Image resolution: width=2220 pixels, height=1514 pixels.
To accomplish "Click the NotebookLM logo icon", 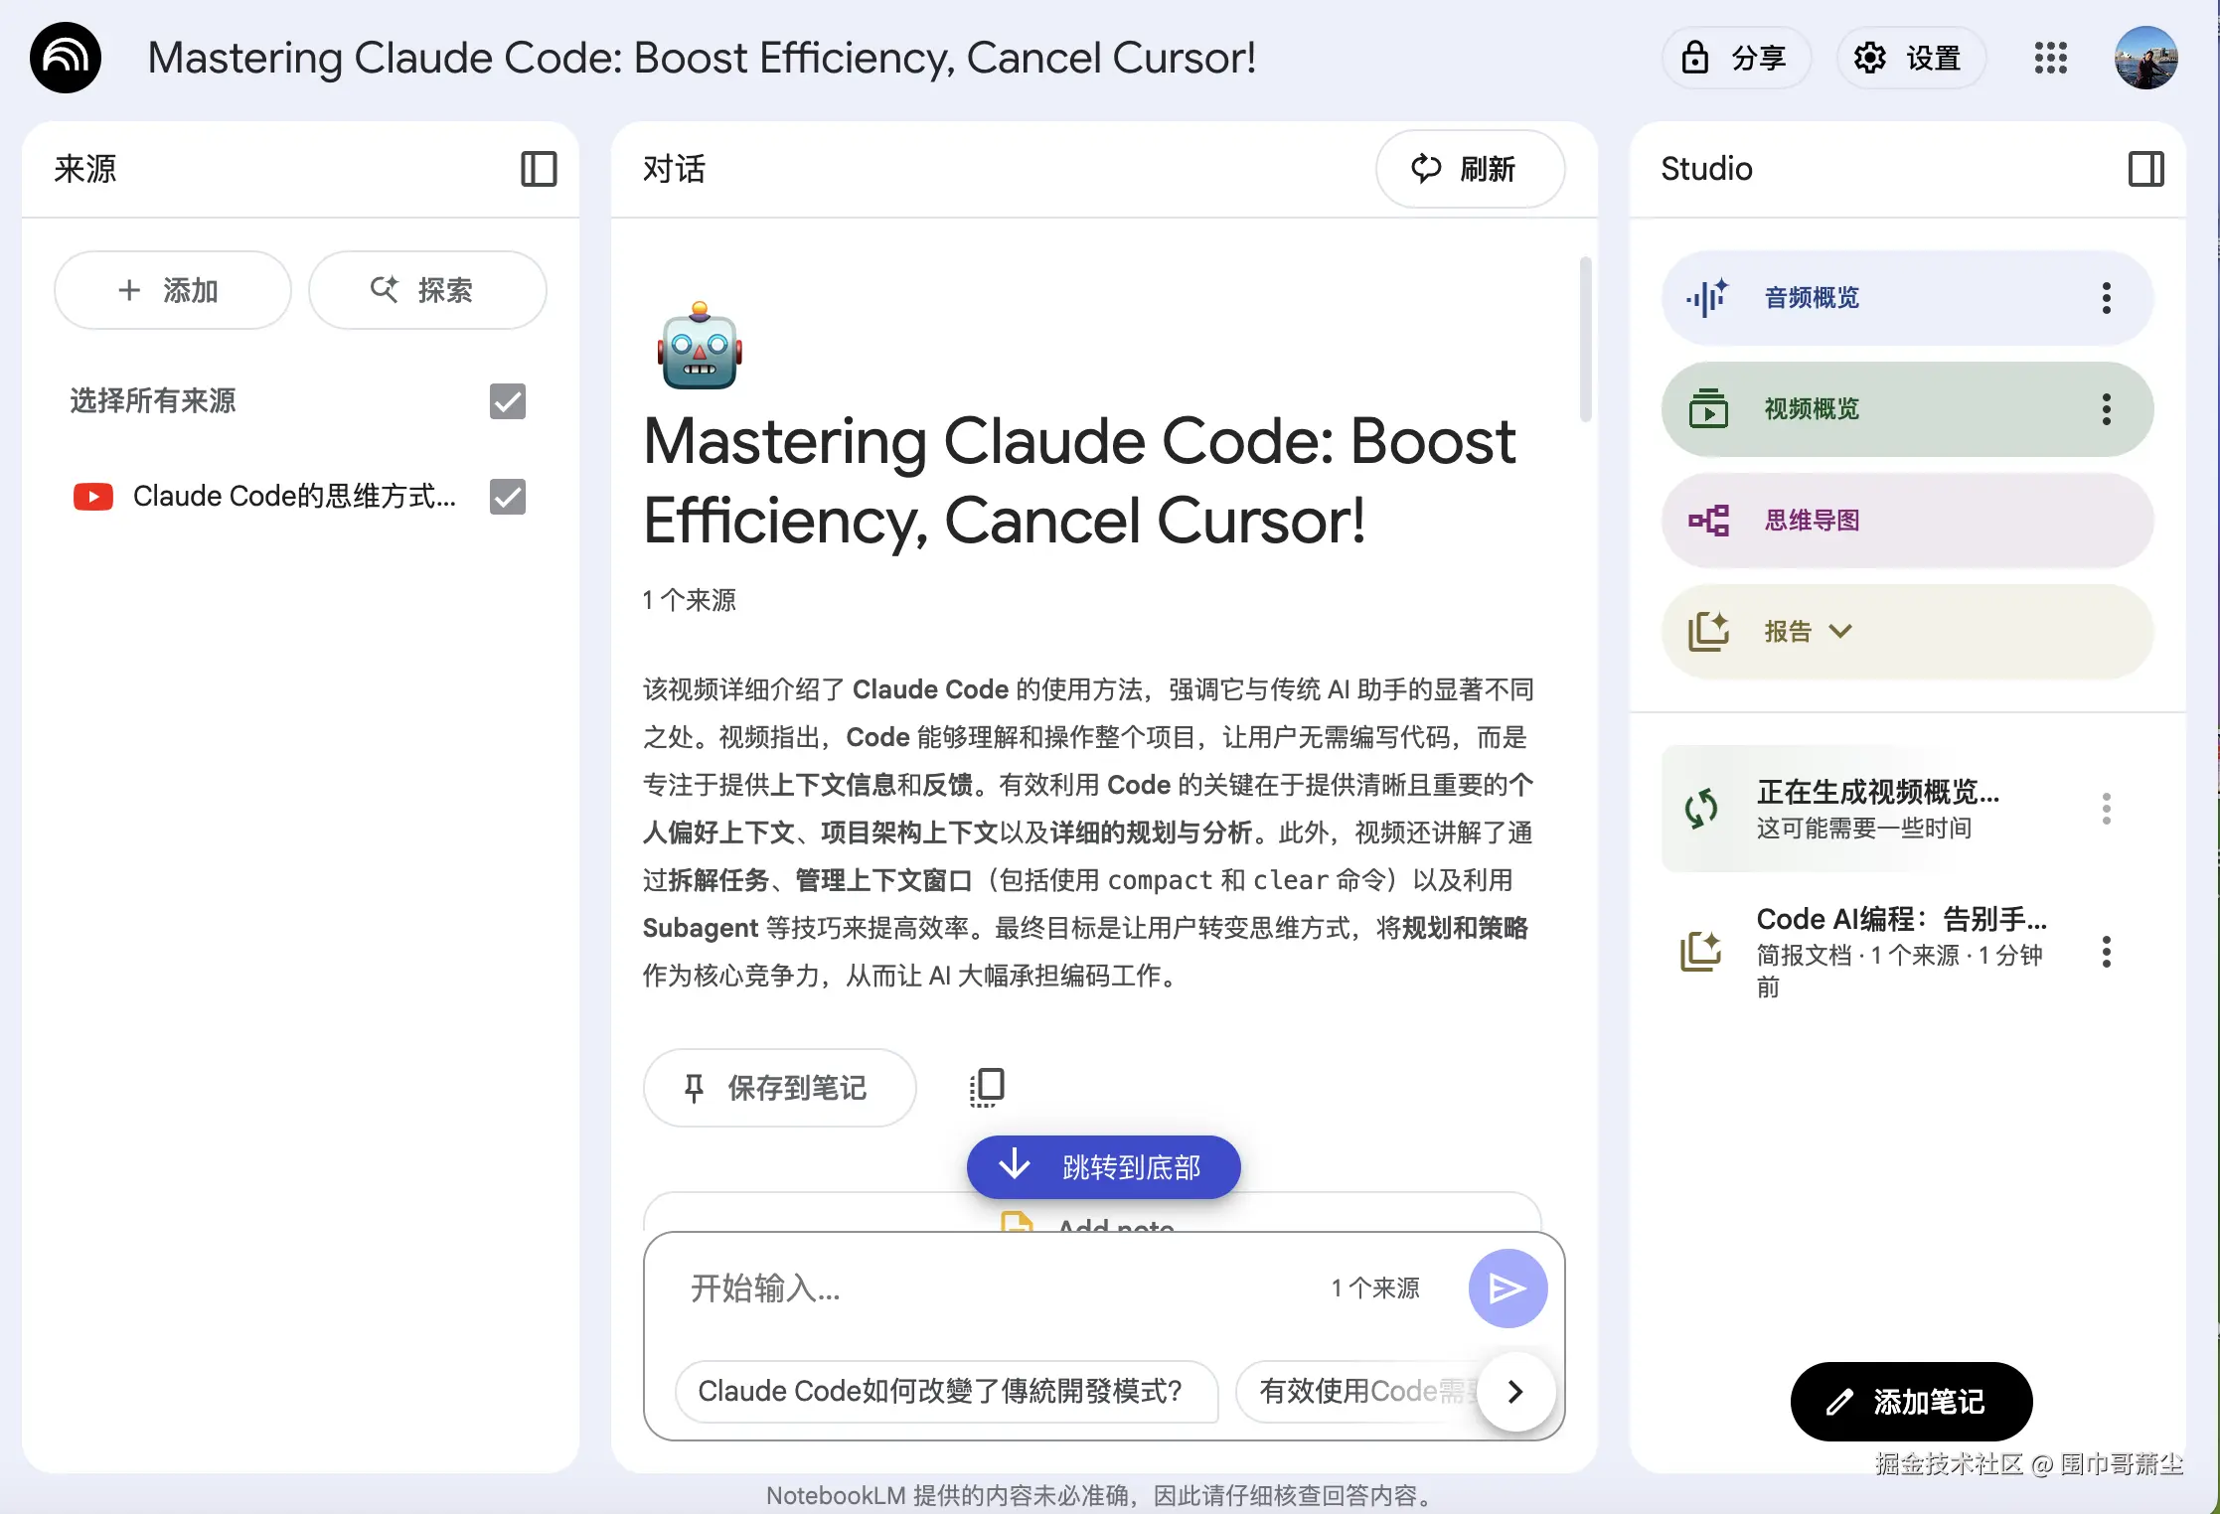I will [66, 58].
